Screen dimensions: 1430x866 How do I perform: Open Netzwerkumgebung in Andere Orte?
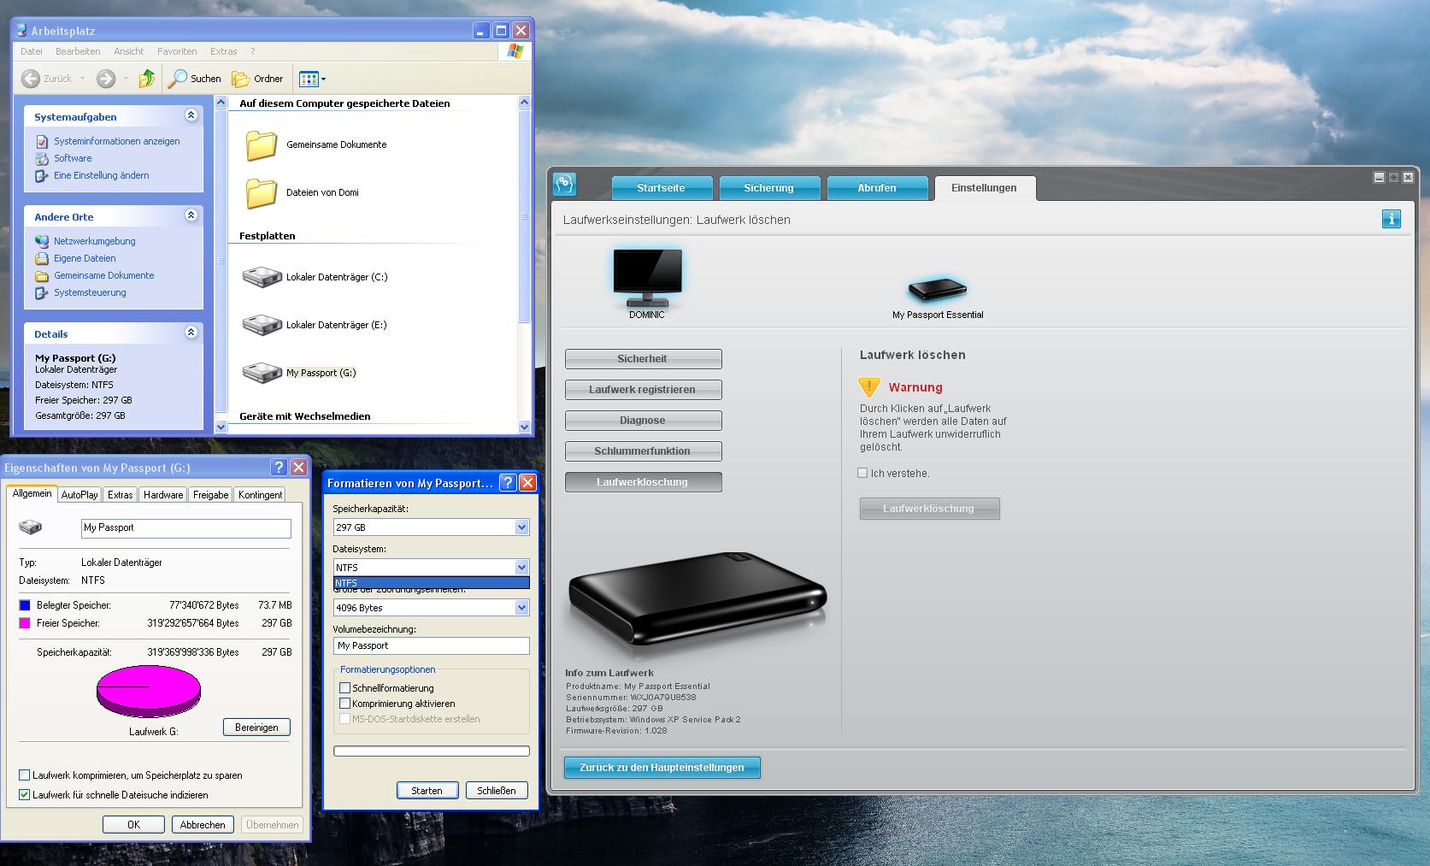[x=94, y=241]
